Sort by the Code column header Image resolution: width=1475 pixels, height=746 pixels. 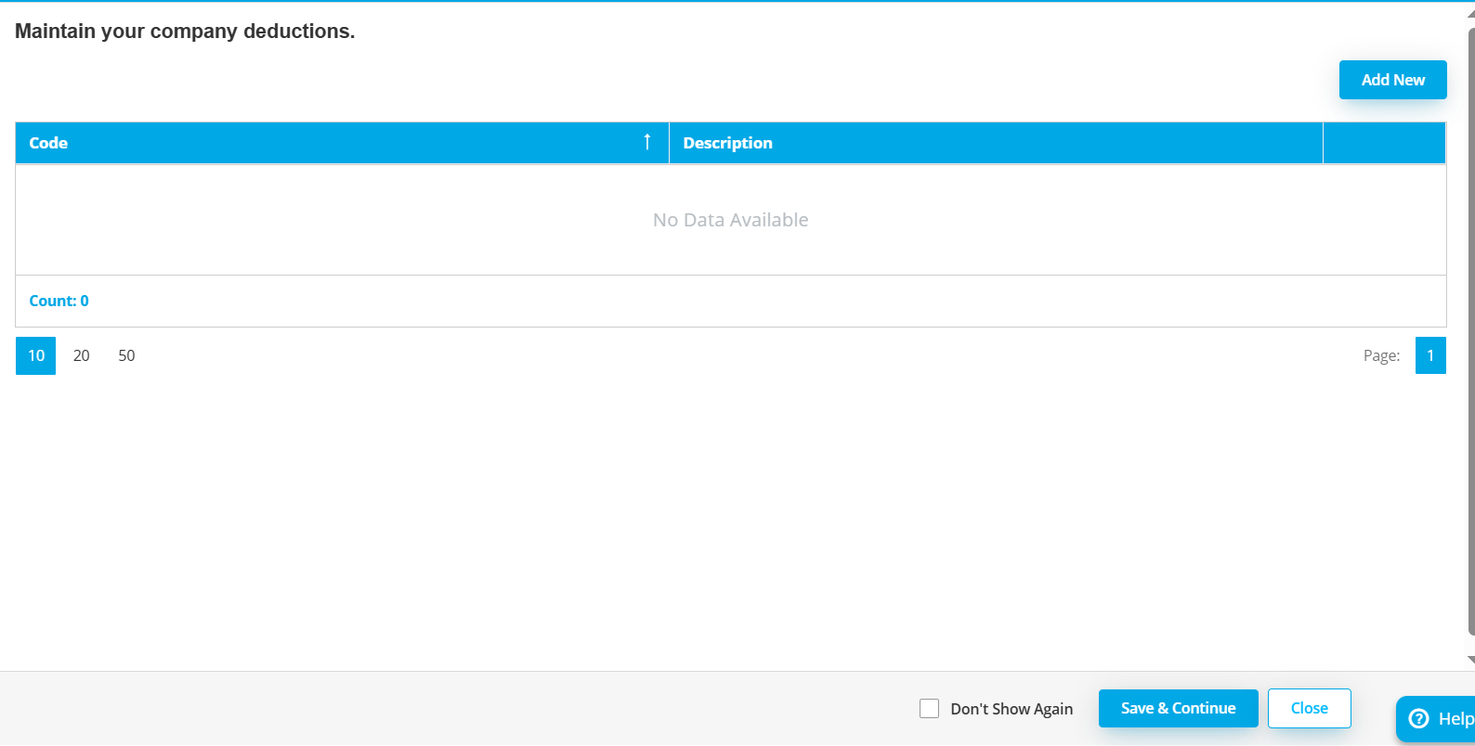coord(48,143)
